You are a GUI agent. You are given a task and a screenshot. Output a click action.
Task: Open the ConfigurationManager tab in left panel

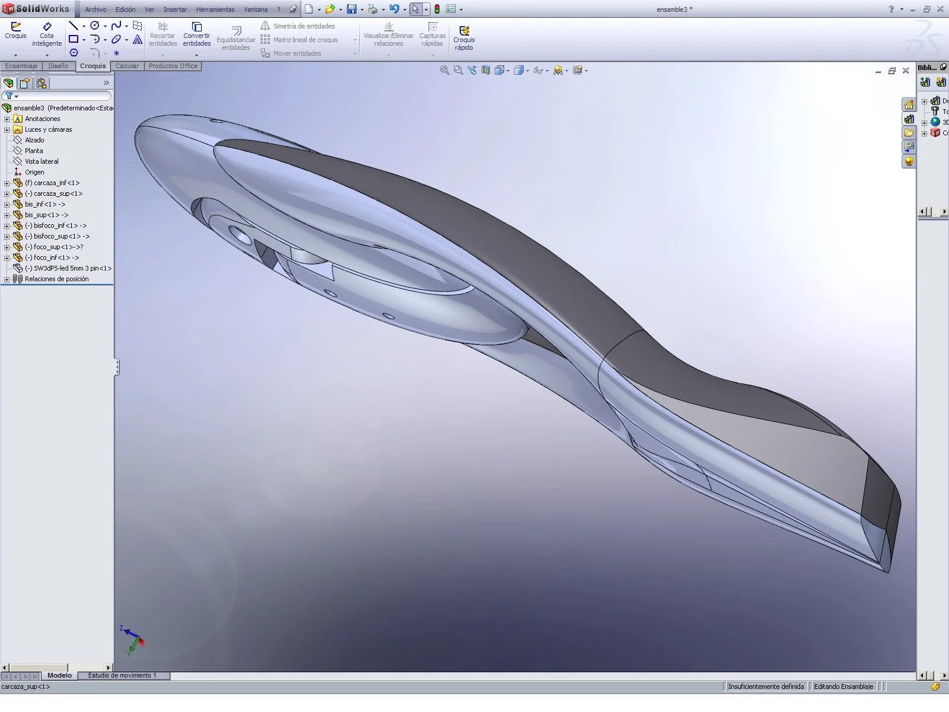[41, 83]
